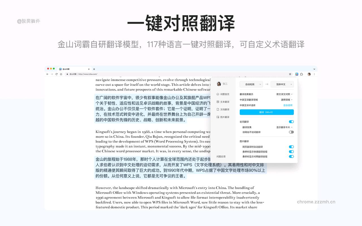Expand the tab search chevron at top right
Viewport: 362px width, 226px height.
click(314, 69)
